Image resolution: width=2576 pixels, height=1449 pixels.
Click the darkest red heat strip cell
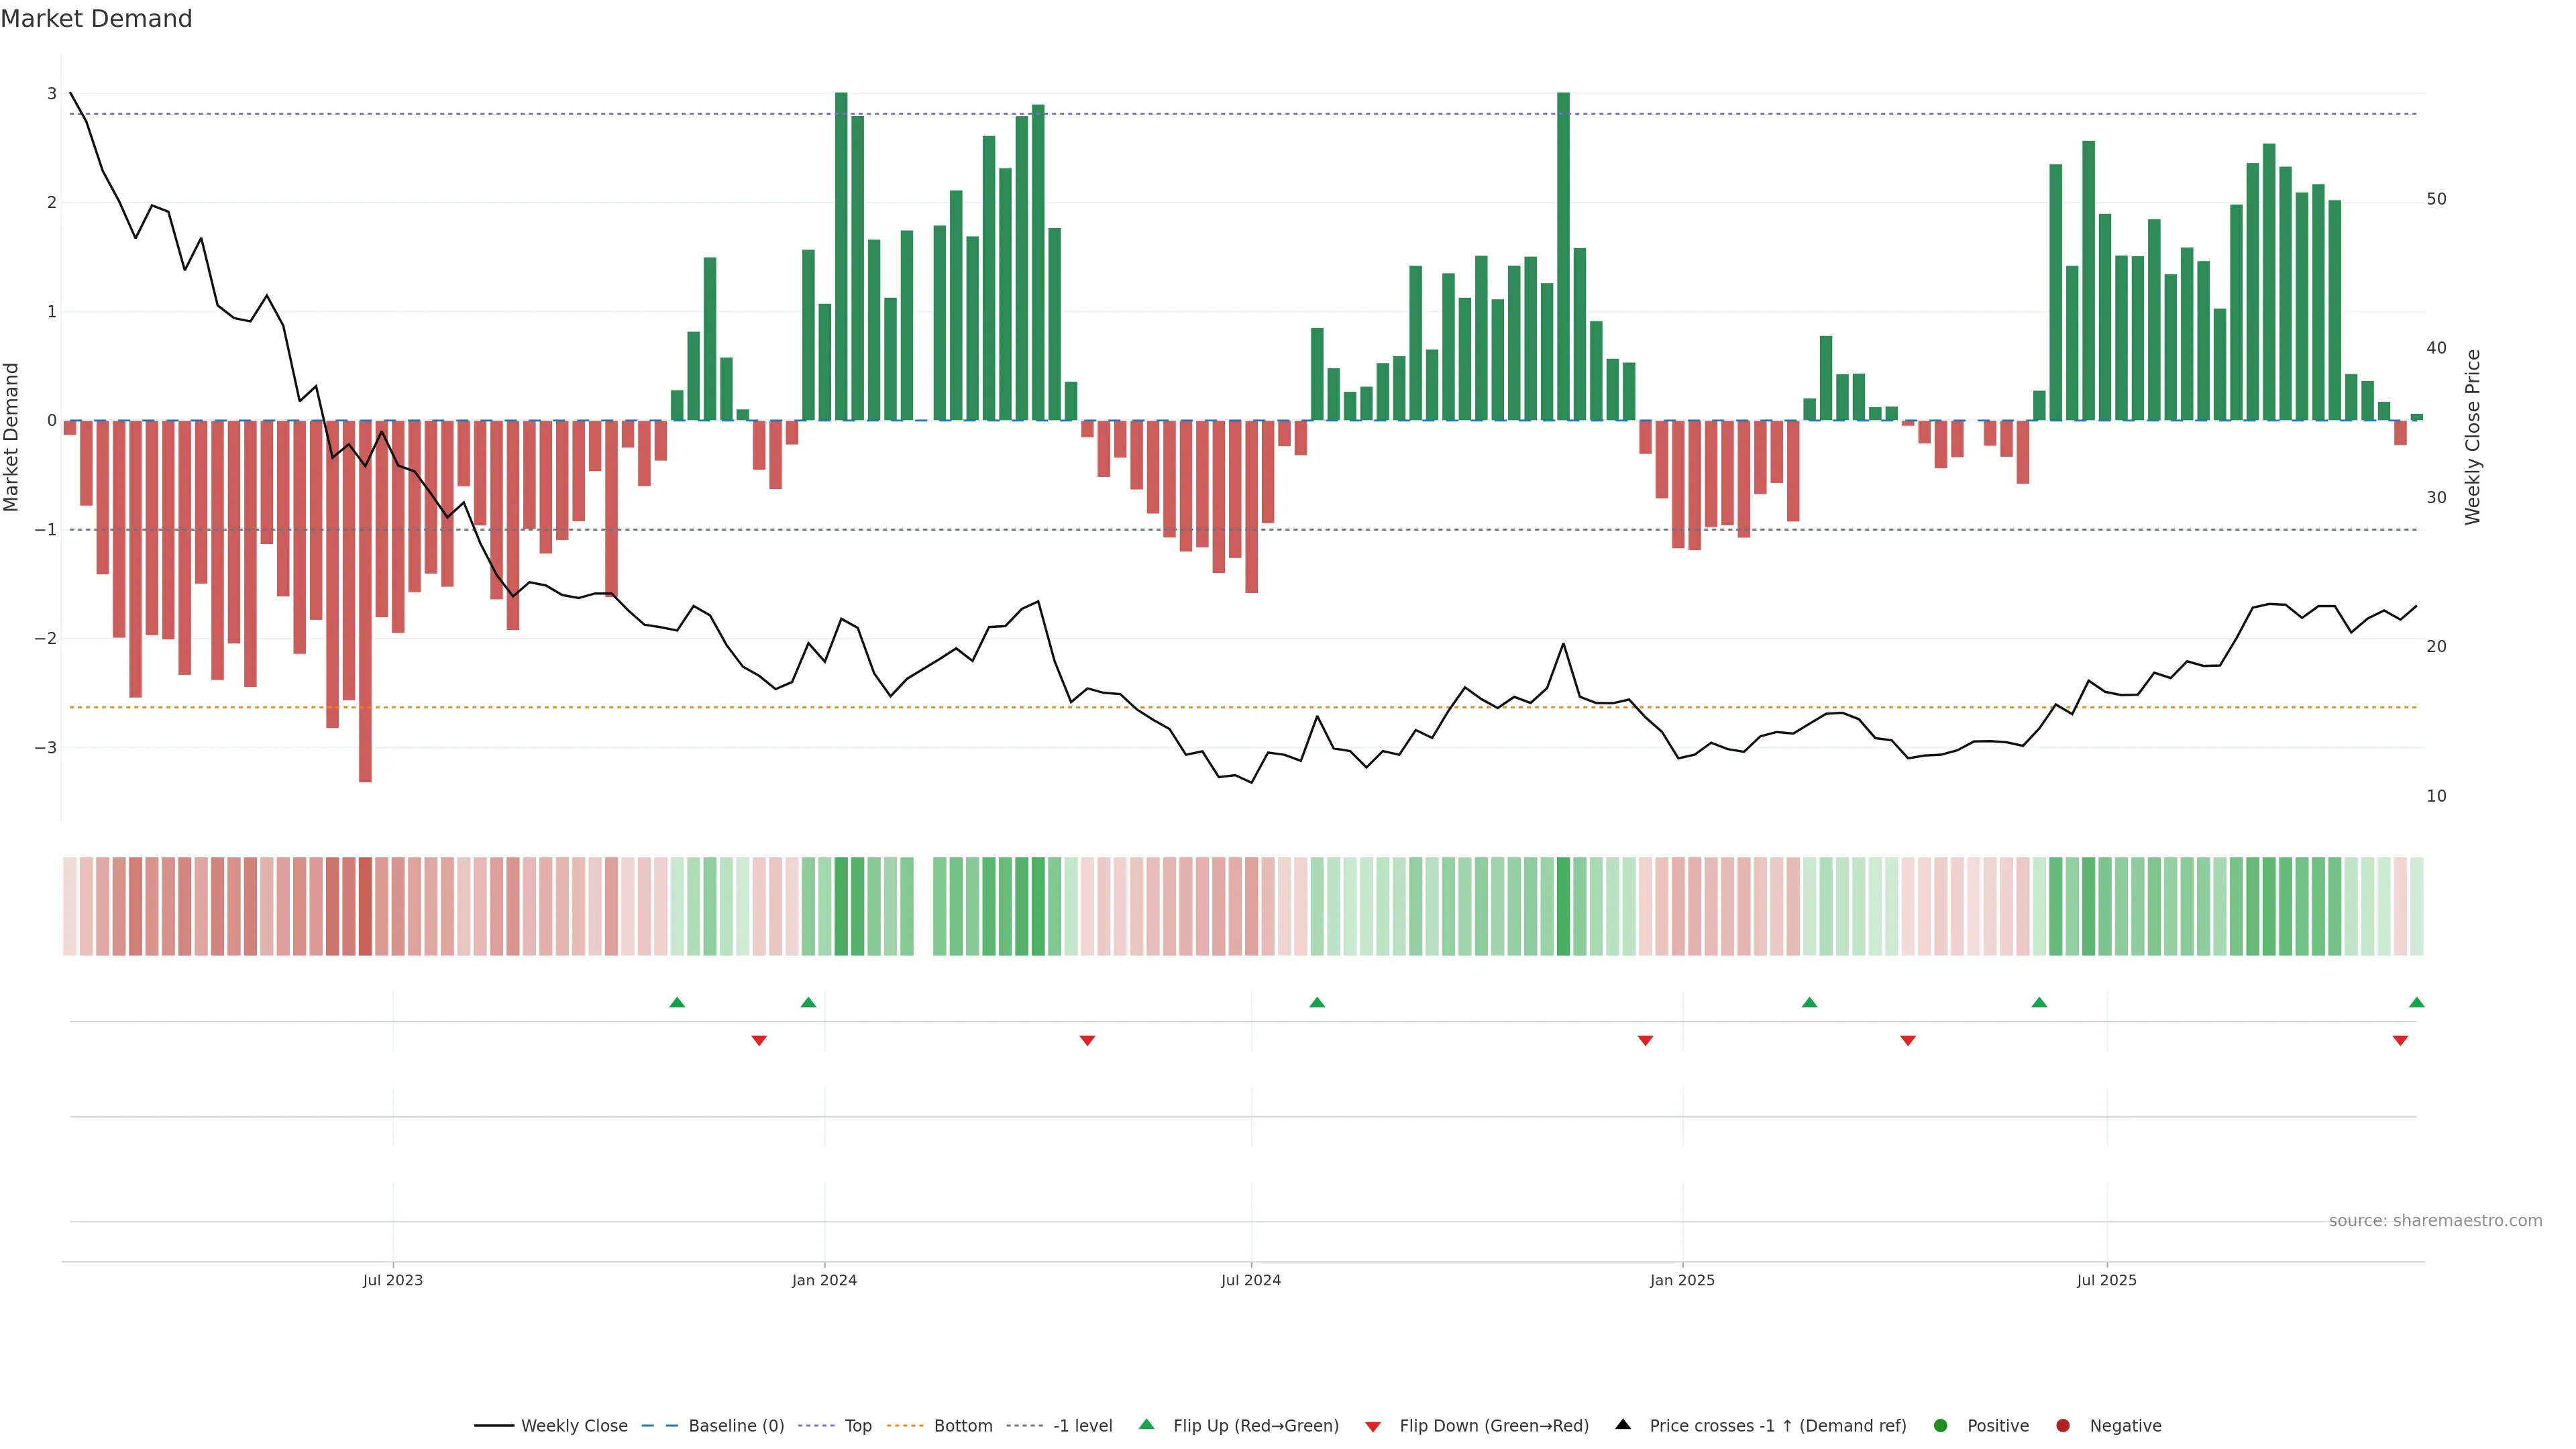pos(365,906)
